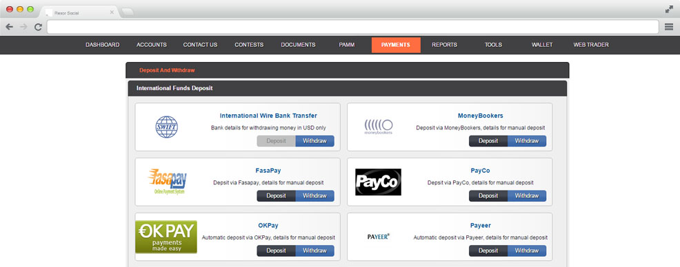Click the PAYEER logo
Image resolution: width=680 pixels, height=267 pixels.
379,237
